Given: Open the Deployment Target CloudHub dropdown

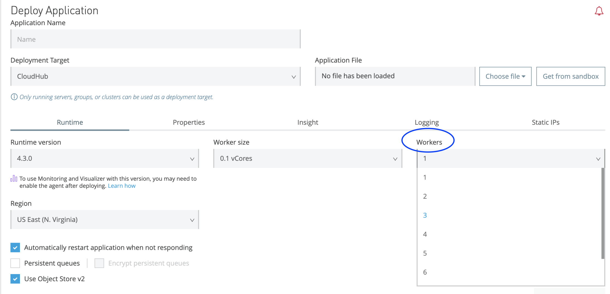Looking at the screenshot, I should (x=156, y=76).
